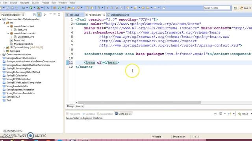
Task: Collapse com.infotech.client package
Action: point(8,26)
